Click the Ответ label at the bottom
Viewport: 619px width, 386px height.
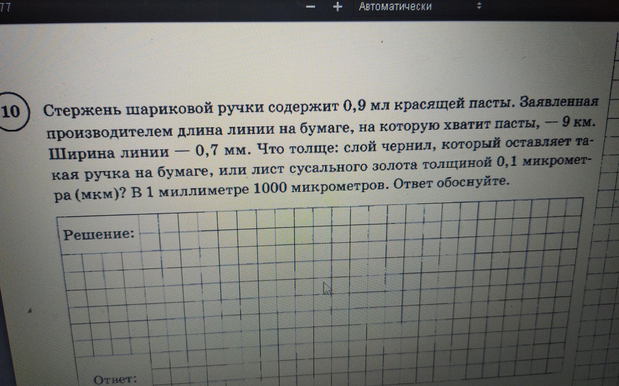(115, 379)
